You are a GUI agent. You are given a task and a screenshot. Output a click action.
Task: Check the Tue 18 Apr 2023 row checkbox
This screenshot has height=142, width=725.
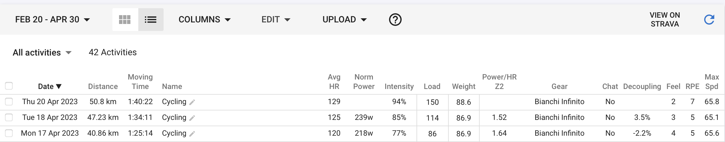9,117
